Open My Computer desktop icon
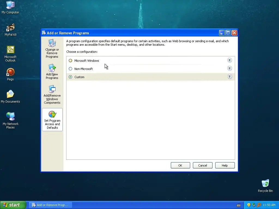This screenshot has height=209, width=279. tap(10, 7)
